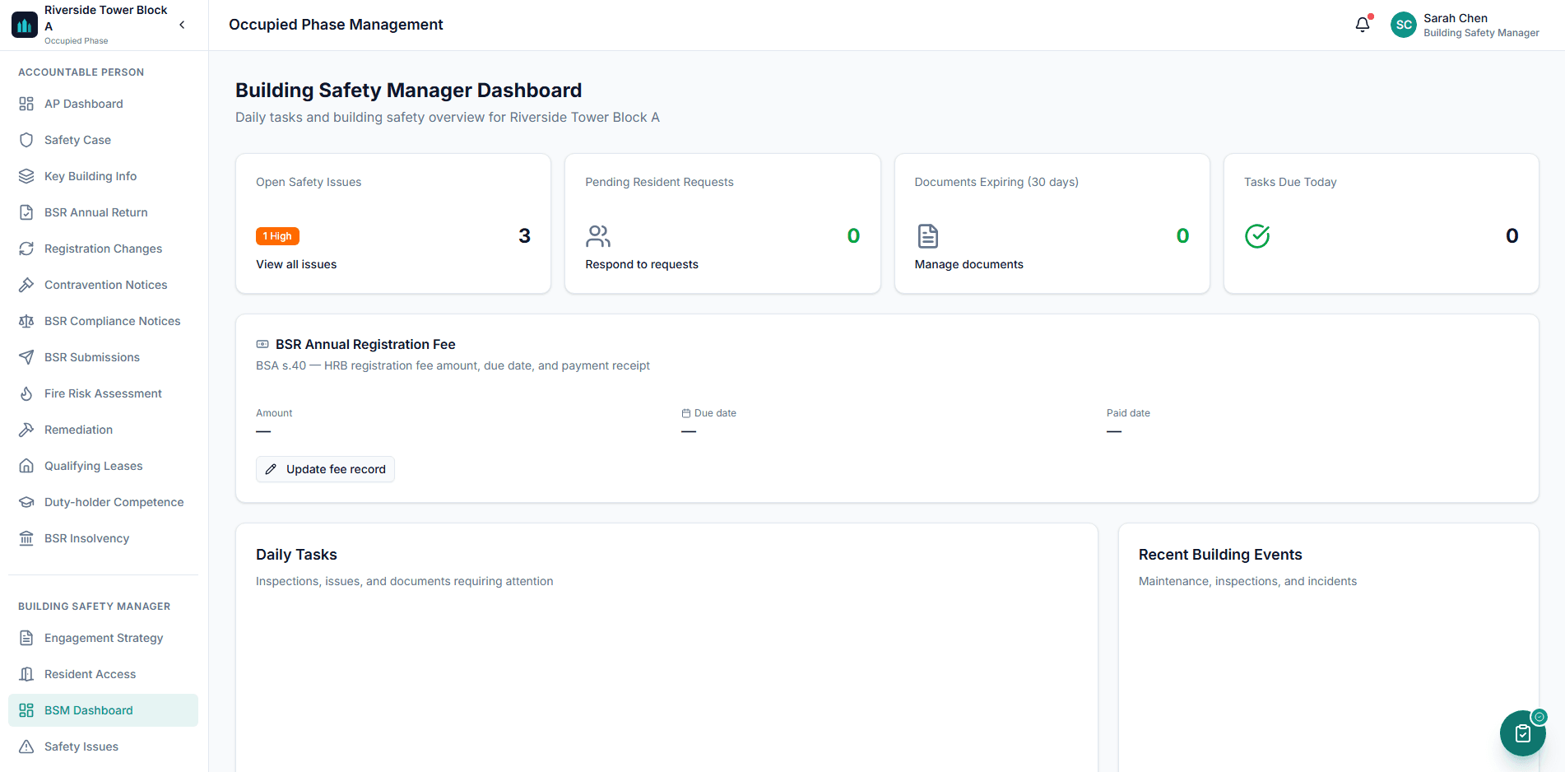Open the floating clipboard checklist button
This screenshot has width=1565, height=772.
(1522, 733)
